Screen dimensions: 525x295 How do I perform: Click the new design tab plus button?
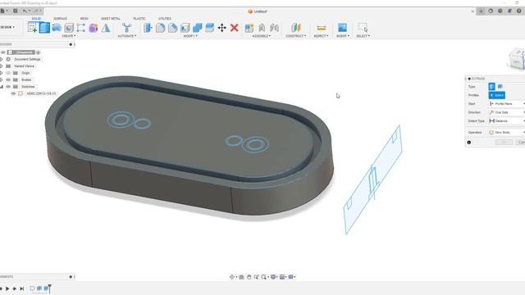[481, 11]
